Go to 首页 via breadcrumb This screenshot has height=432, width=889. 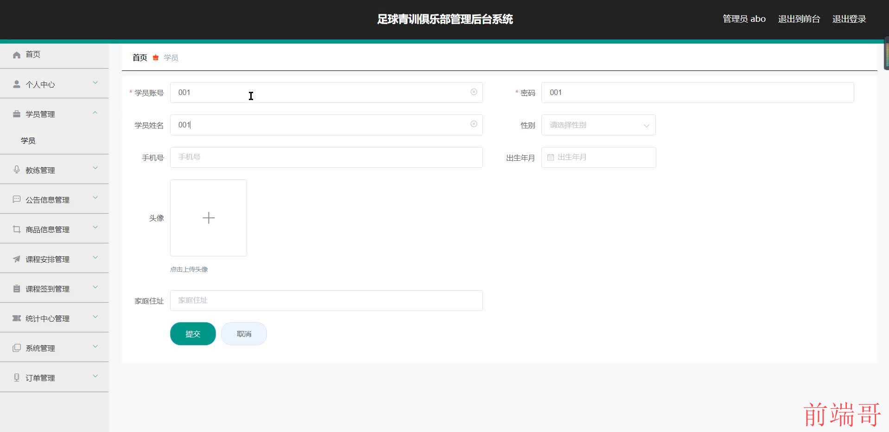(140, 57)
